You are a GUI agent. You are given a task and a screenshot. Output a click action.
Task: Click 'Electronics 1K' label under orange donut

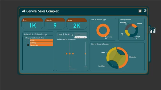point(108,38)
